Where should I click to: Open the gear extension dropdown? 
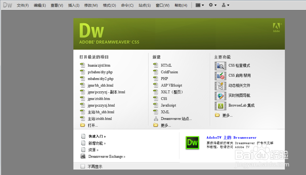coord(213,5)
